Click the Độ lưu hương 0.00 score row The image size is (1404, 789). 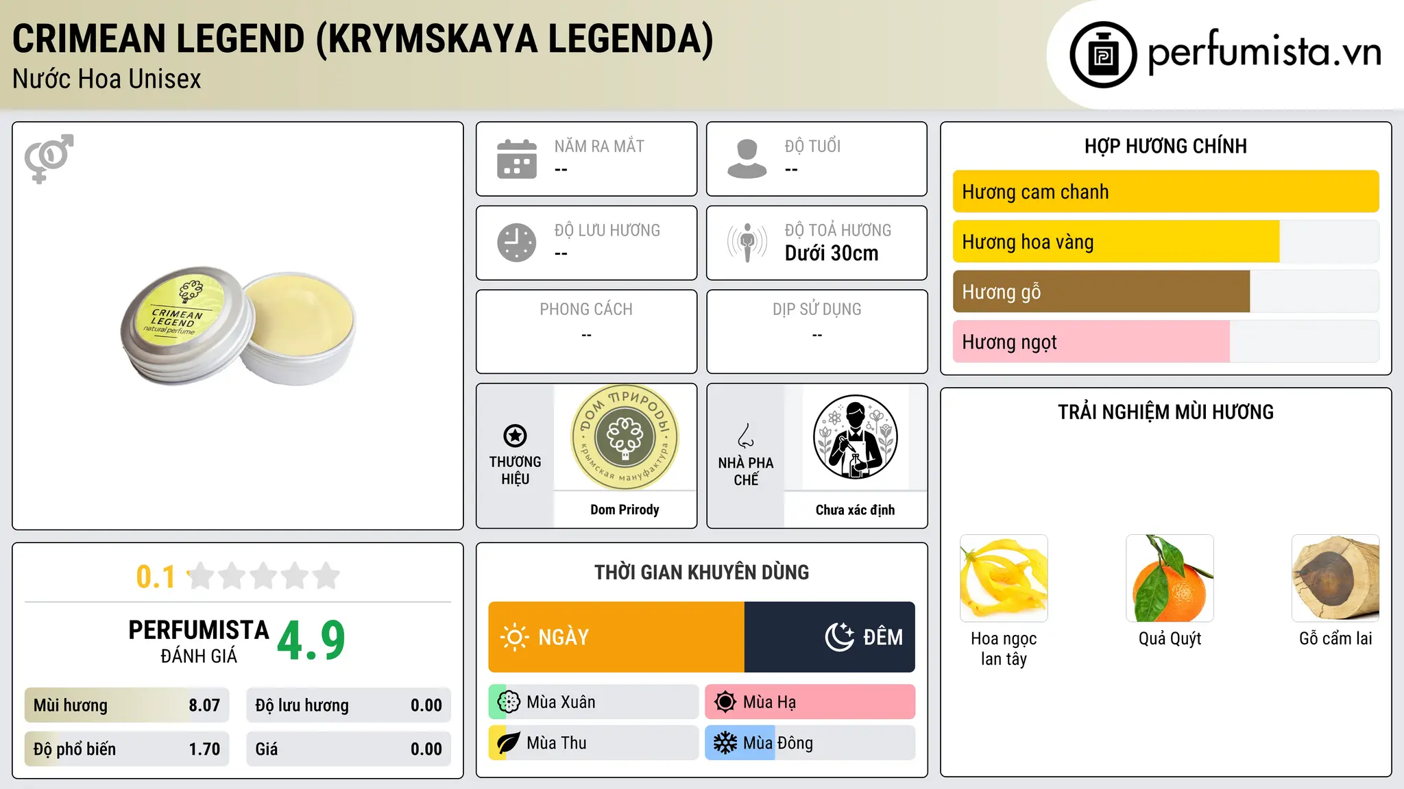[x=348, y=705]
